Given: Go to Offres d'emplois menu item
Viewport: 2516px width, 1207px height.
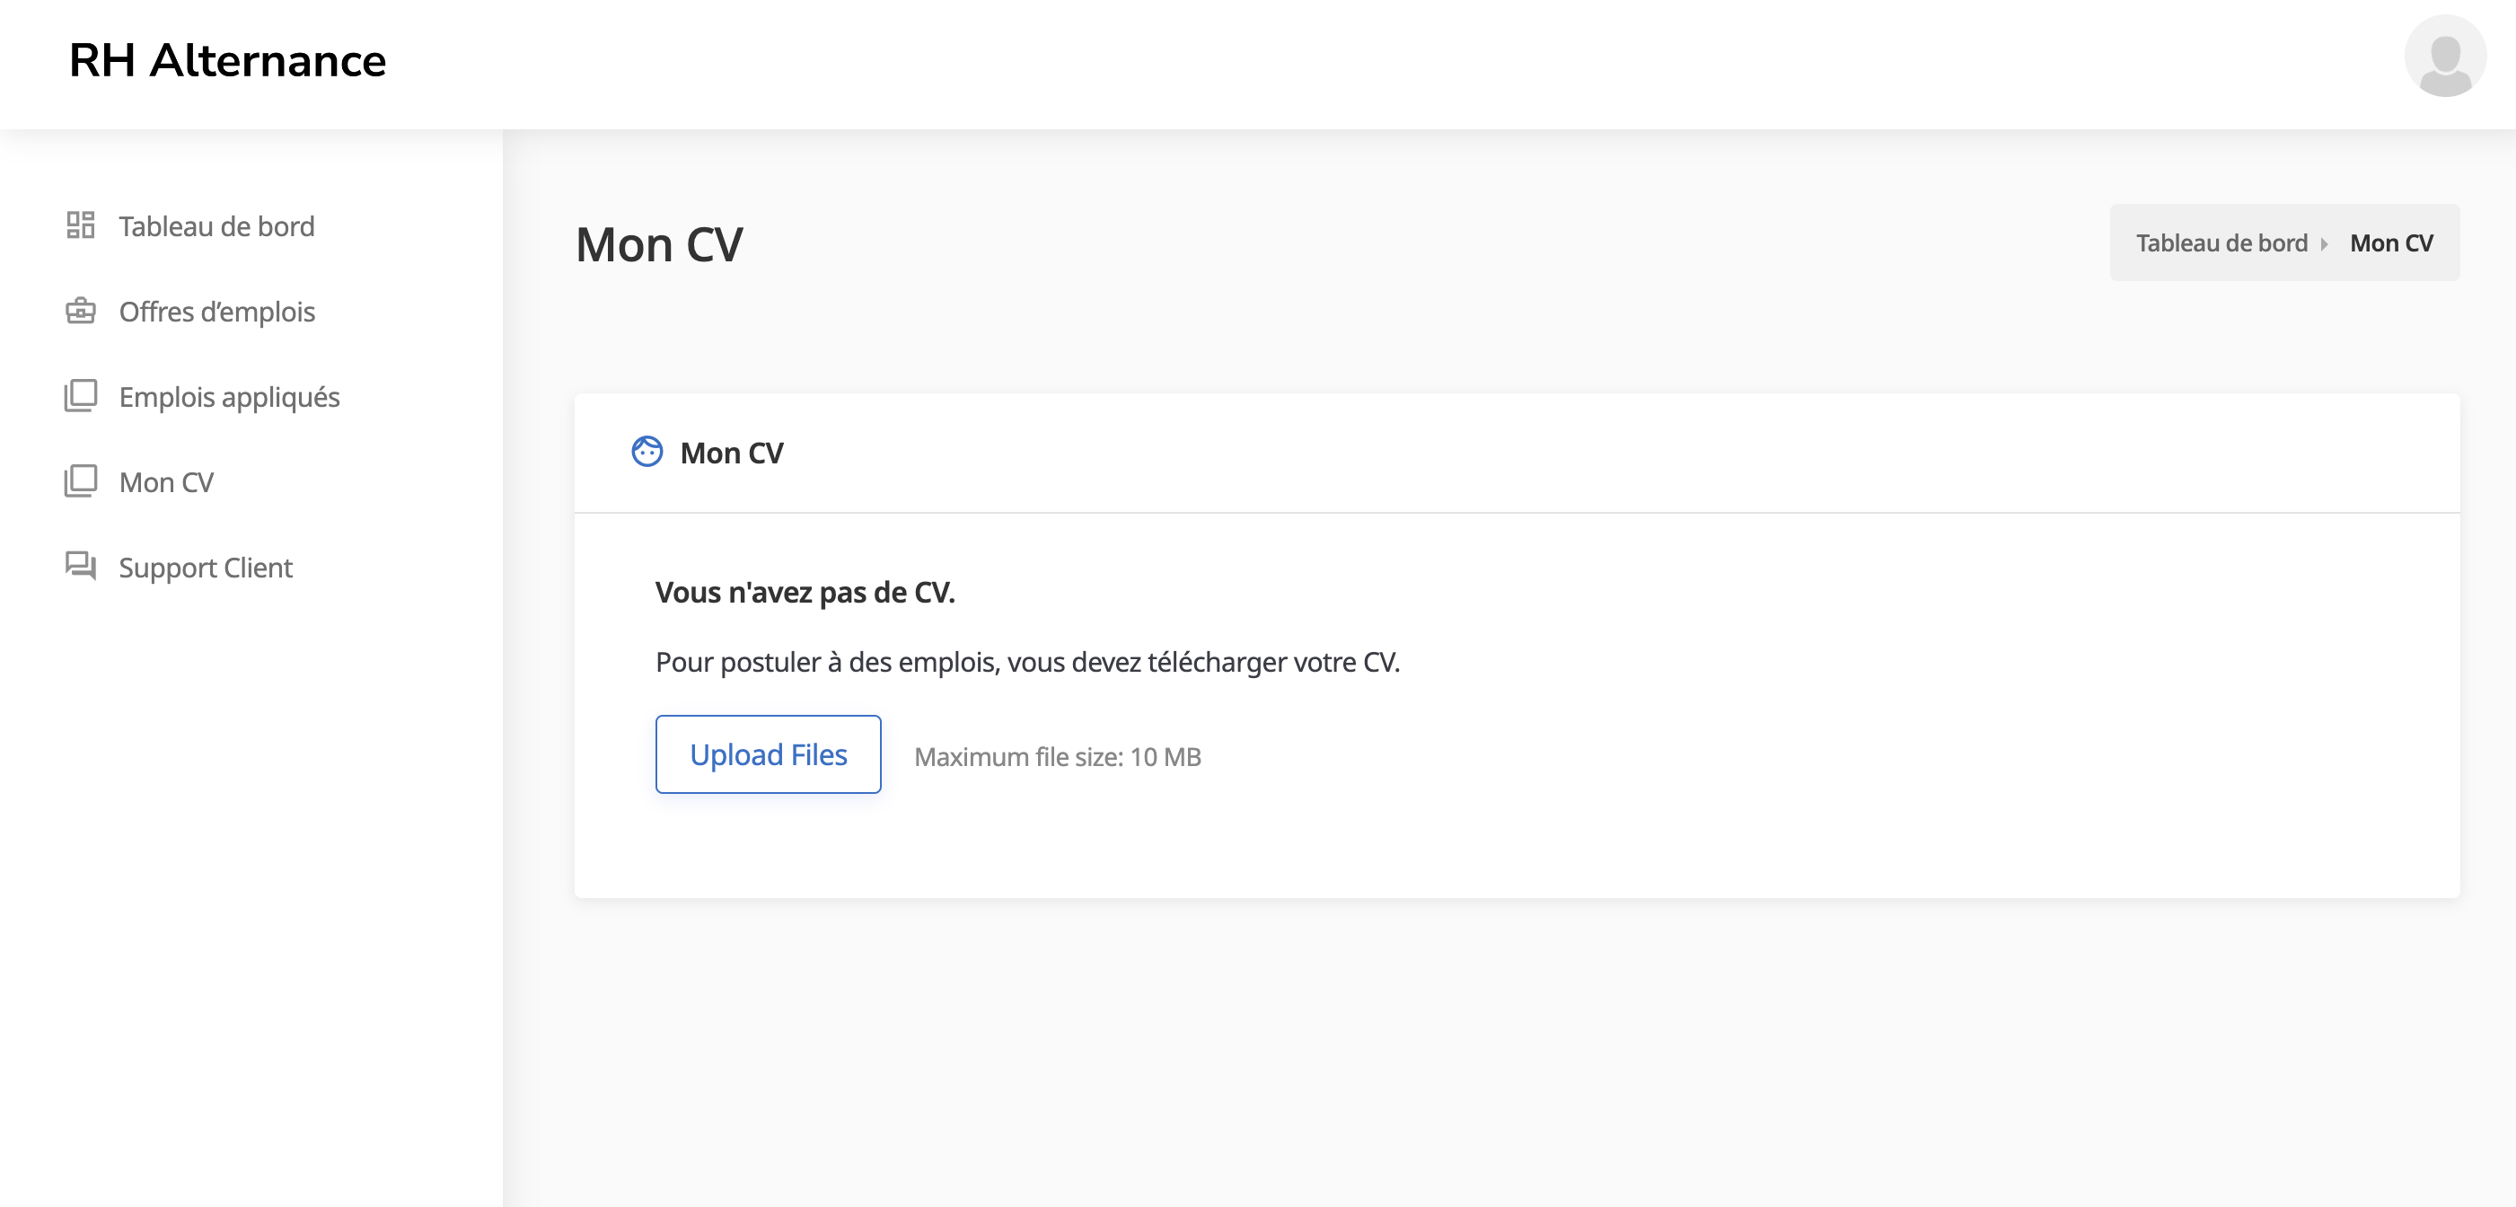Looking at the screenshot, I should [x=216, y=312].
